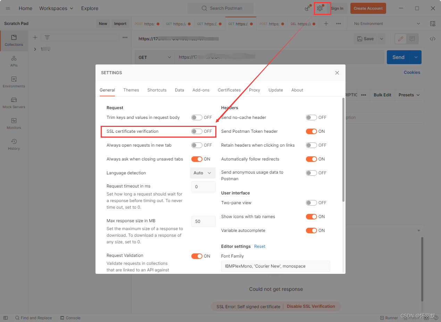Toggle Send no-cache header switch
This screenshot has height=322, width=441.
pos(311,118)
